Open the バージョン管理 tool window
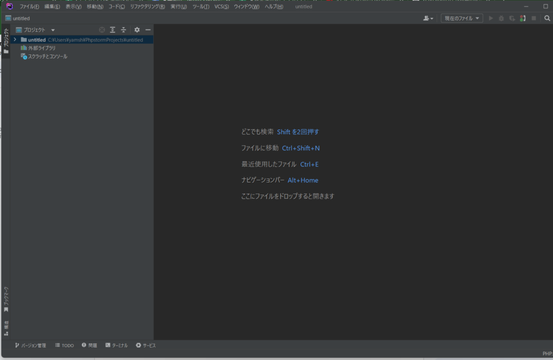The width and height of the screenshot is (553, 360). [30, 345]
